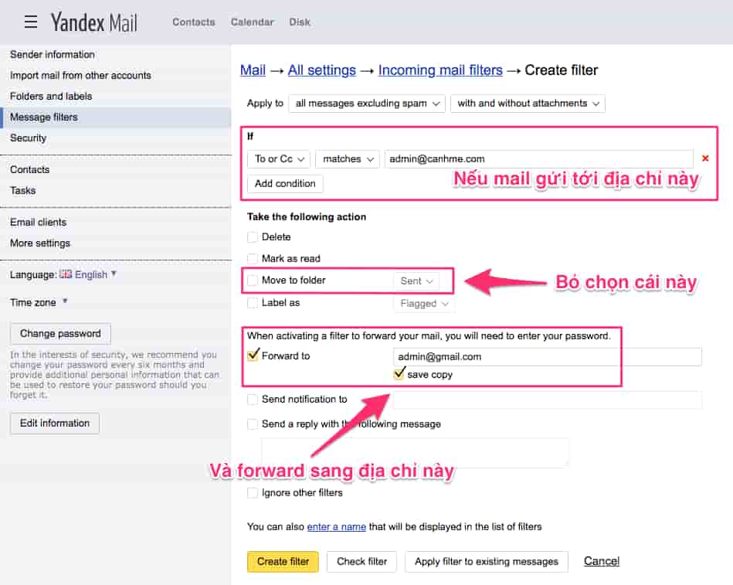Click the Cancel link
733x585 pixels.
click(x=602, y=561)
